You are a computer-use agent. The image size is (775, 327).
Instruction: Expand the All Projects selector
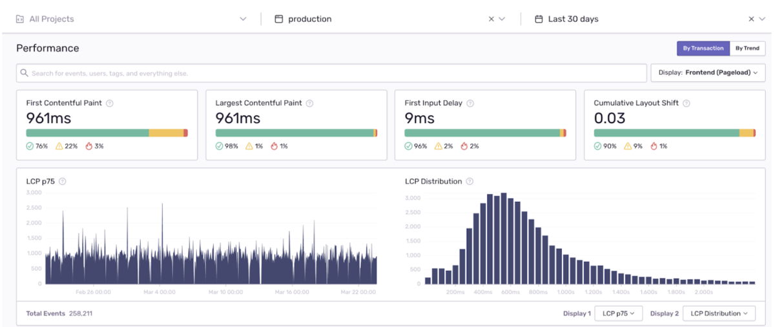coord(243,19)
